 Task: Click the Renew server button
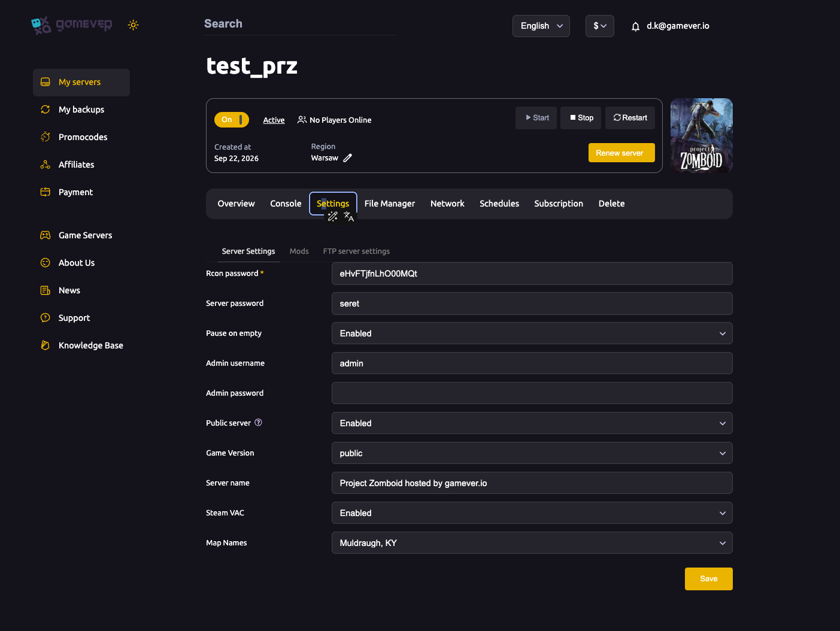[x=621, y=153]
